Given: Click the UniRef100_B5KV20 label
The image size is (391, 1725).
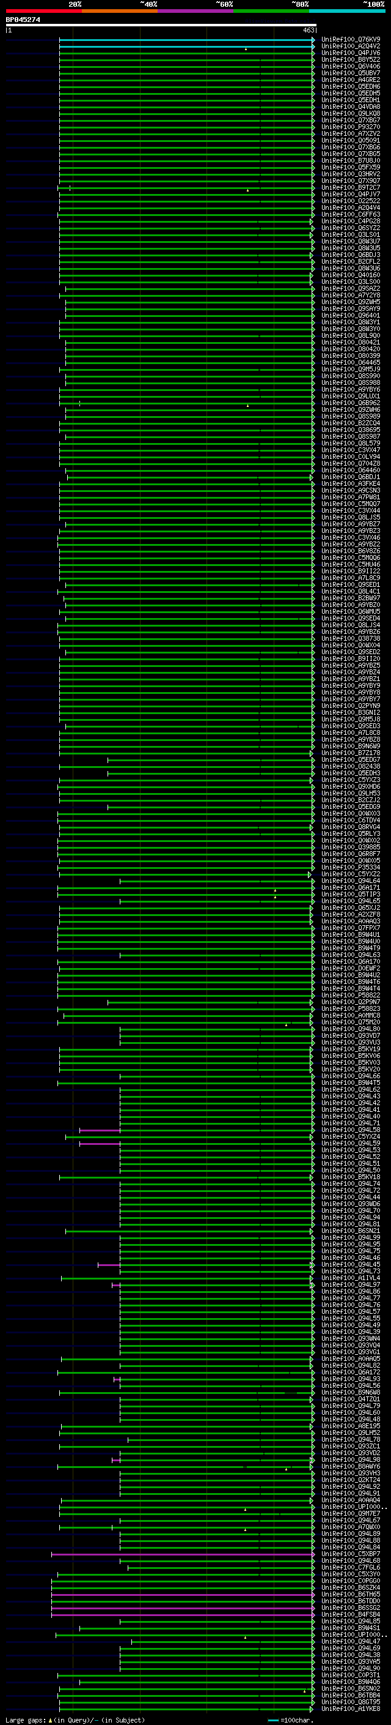Looking at the screenshot, I should click(x=351, y=1069).
